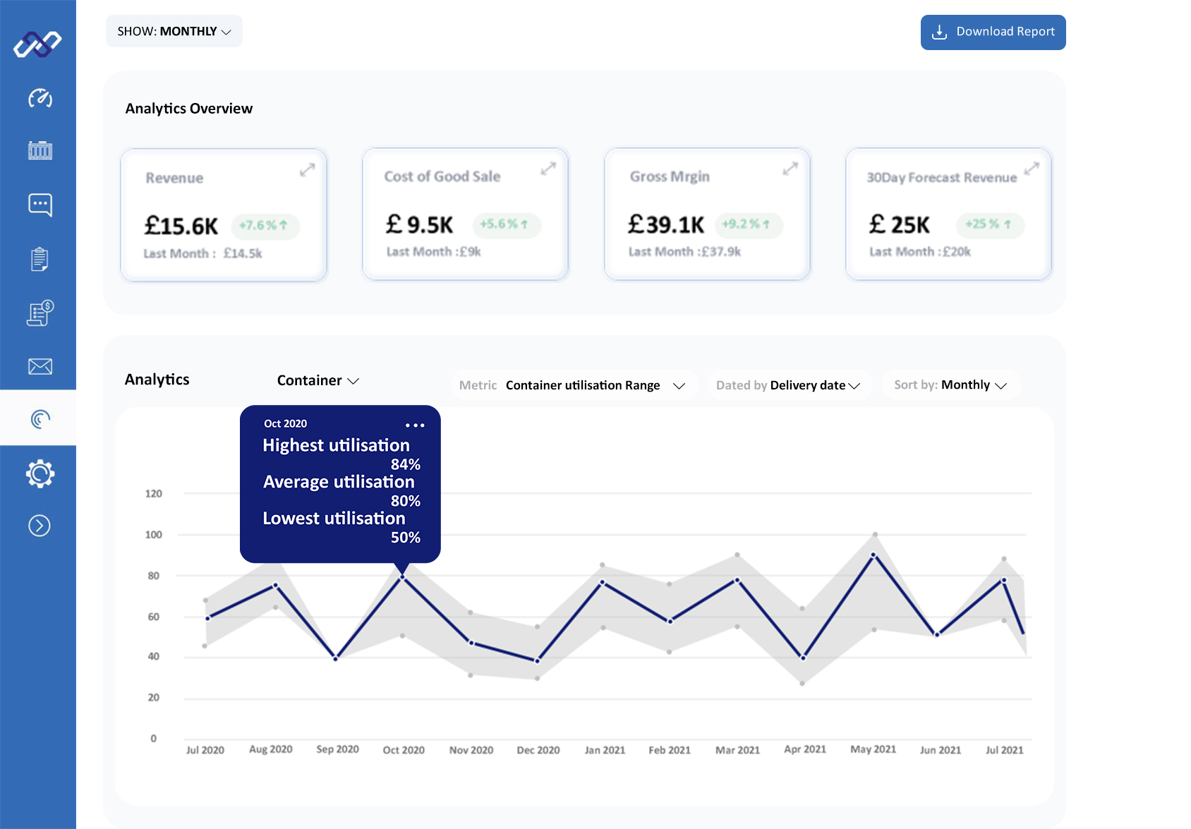Screen dimensions: 1191x829
Task: Open the dashboard speedometer icon in sidebar
Action: pos(40,98)
